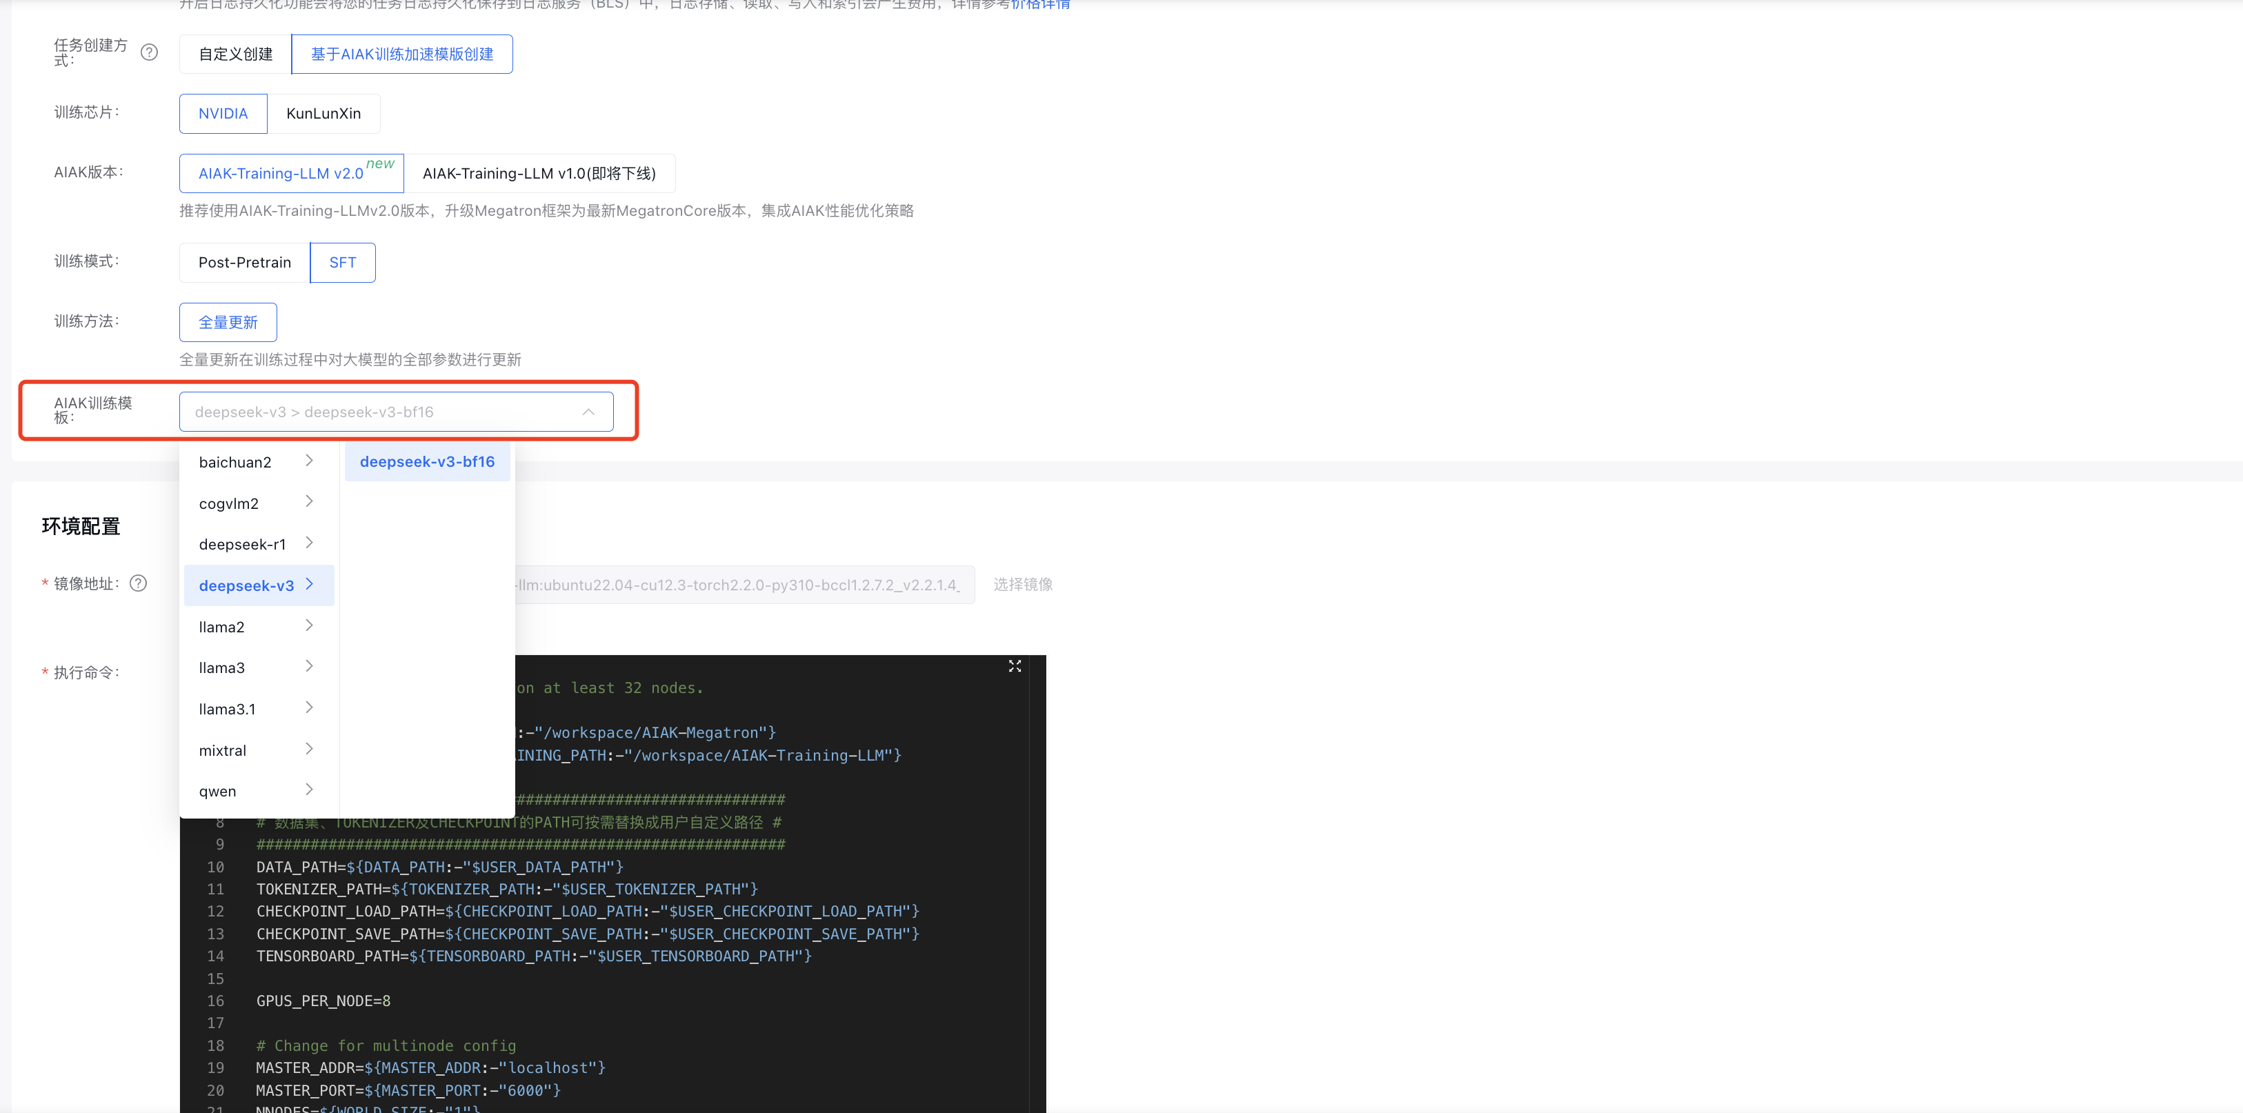Click line 13 CHECKPOINT_SAVE_PATH in editor
This screenshot has width=2243, height=1113.
coord(588,934)
